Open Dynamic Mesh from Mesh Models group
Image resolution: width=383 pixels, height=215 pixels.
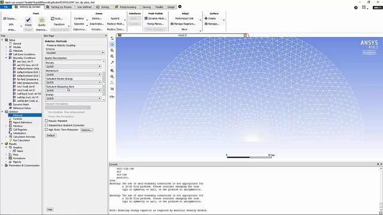pyautogui.click(x=156, y=19)
